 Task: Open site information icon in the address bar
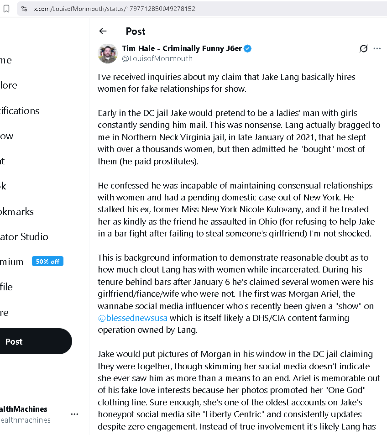coord(24,9)
